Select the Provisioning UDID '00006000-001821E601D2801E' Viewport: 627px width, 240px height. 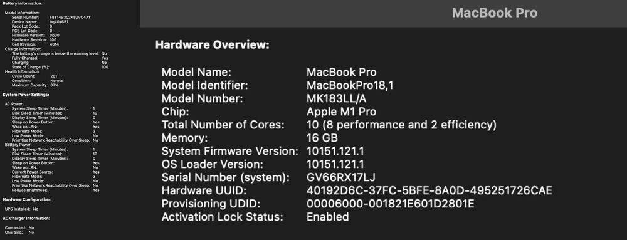(x=390, y=204)
